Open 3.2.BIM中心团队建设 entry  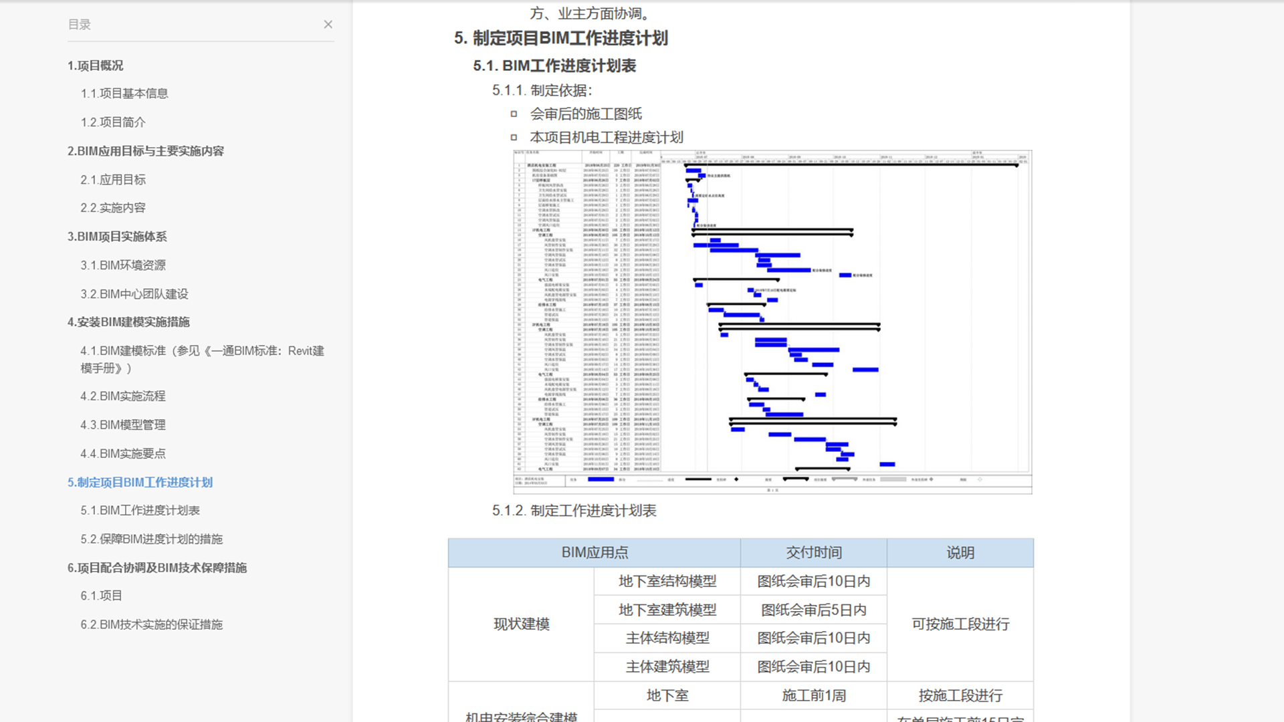coord(134,294)
